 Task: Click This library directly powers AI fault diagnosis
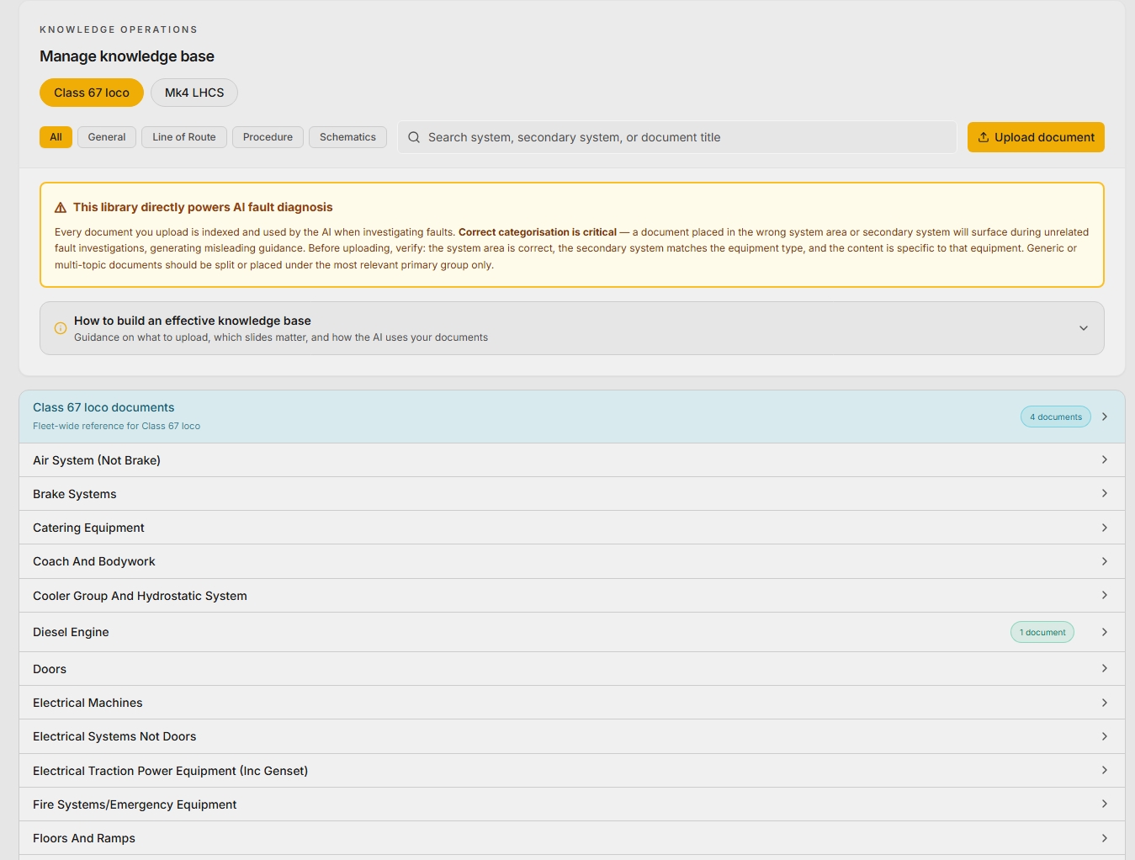click(203, 207)
